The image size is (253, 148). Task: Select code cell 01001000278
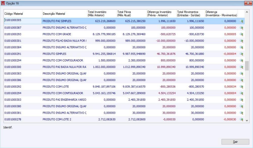pos(23,120)
